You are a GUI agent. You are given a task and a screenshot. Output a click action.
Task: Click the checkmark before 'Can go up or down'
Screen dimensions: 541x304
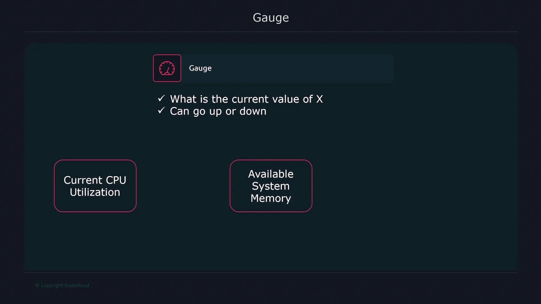[161, 110]
